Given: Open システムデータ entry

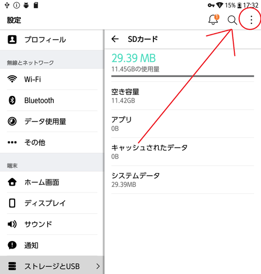Looking at the screenshot, I should point(183,180).
